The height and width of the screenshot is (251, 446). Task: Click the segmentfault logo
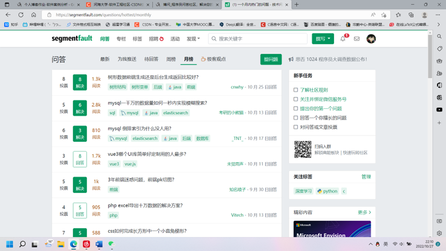(72, 39)
